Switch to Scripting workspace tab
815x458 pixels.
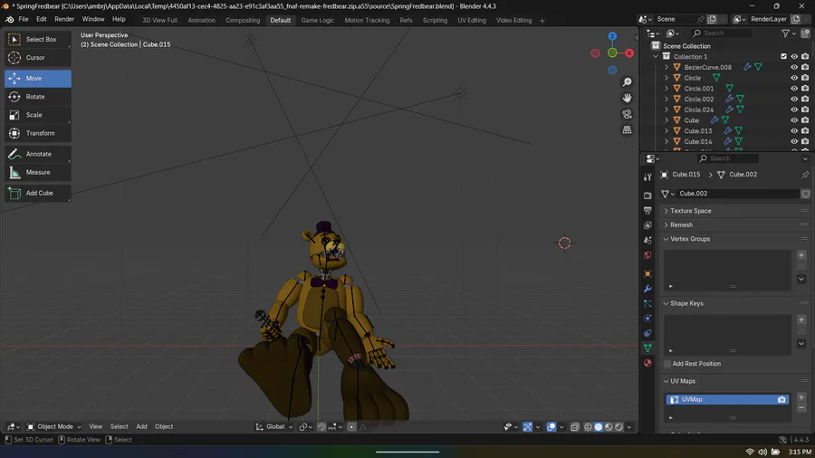pos(435,20)
